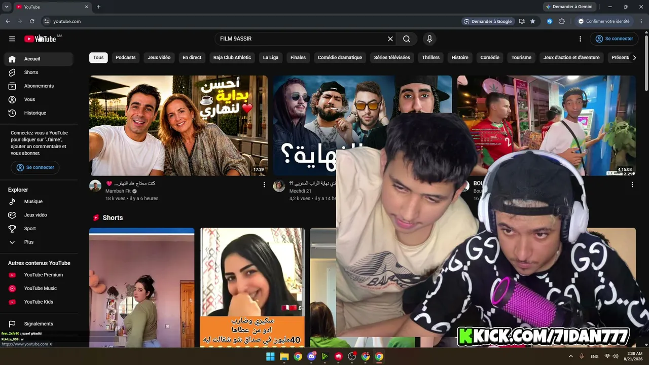
Task: Click Se connecter in the top bar
Action: pyautogui.click(x=614, y=39)
